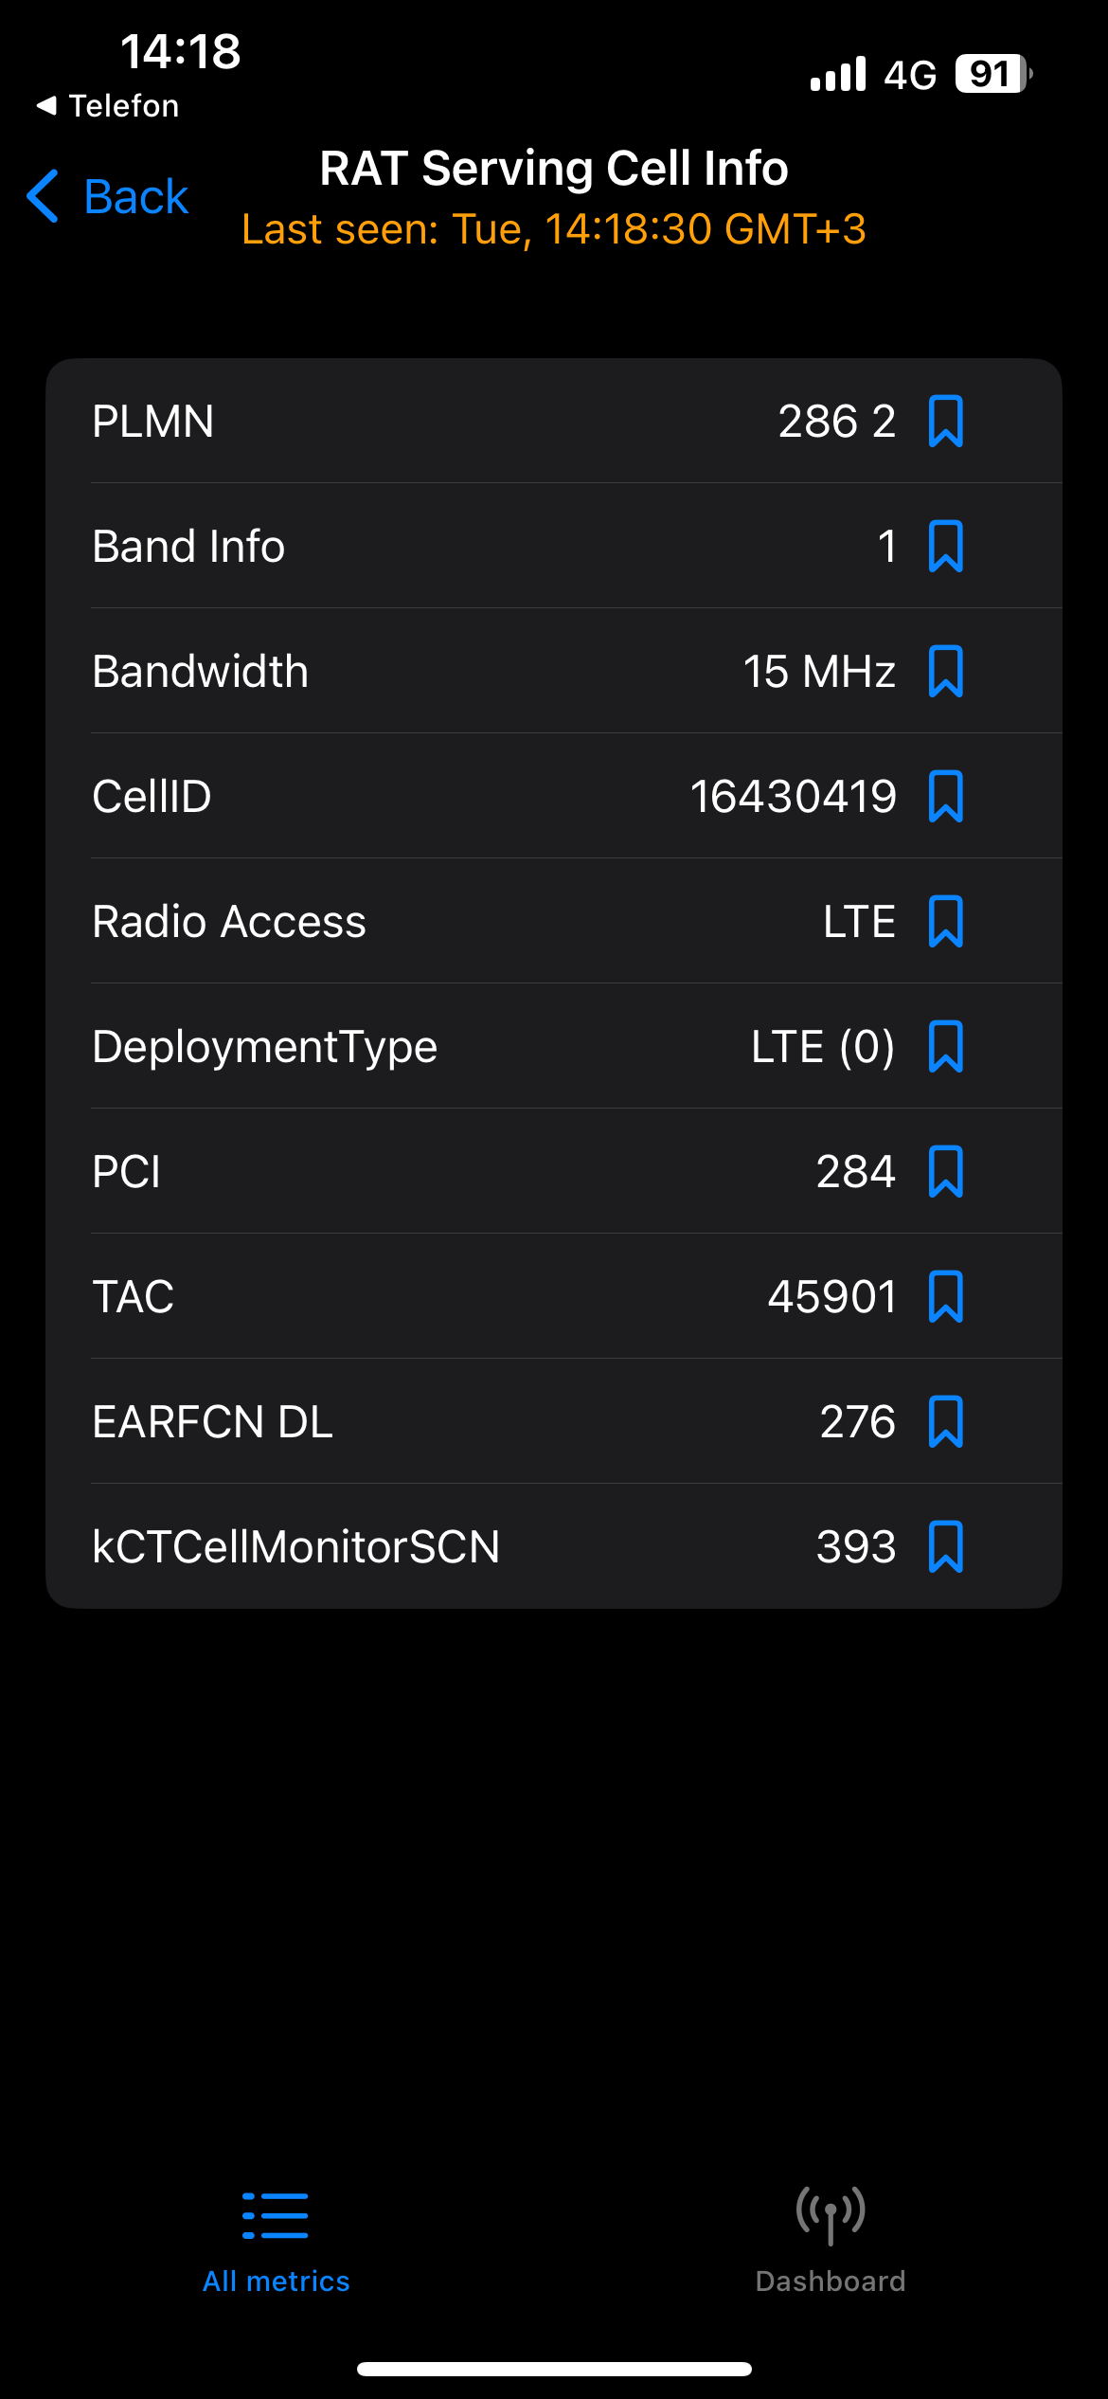Switch to the Dashboard tab
This screenshot has height=2399, width=1108.
(x=831, y=2240)
